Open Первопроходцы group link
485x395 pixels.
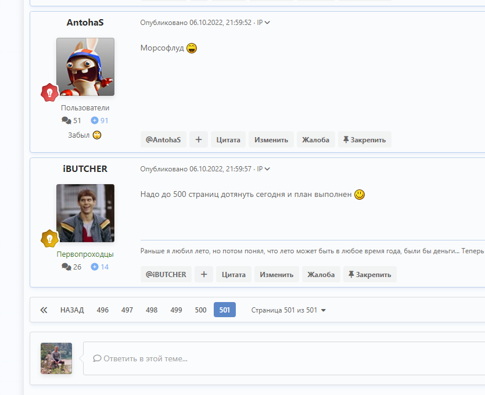coord(85,254)
